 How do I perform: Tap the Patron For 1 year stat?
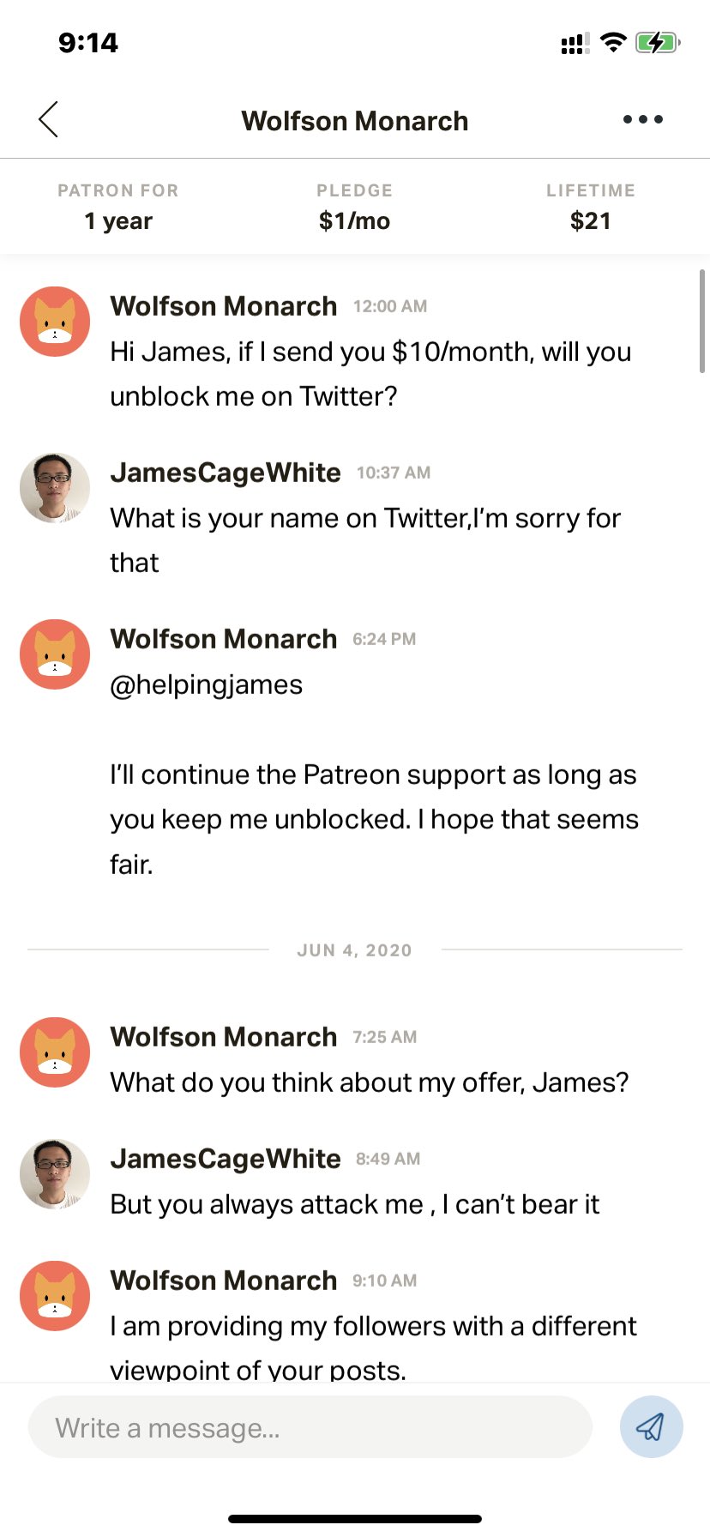click(118, 207)
